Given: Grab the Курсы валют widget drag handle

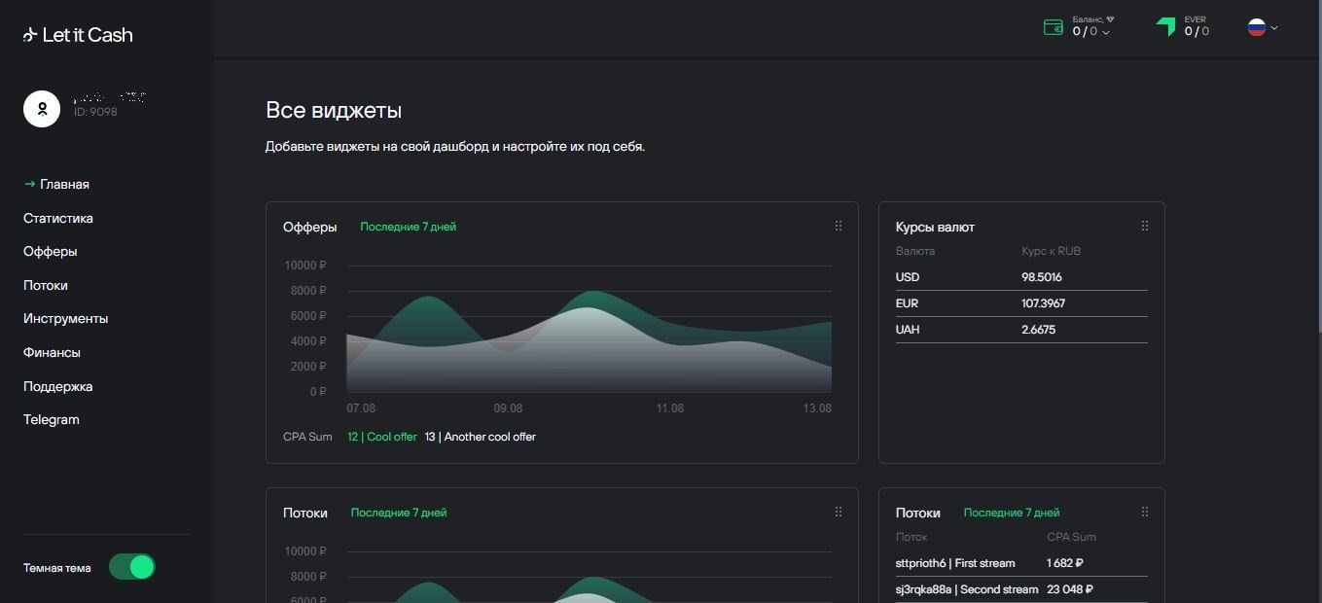Looking at the screenshot, I should [1145, 226].
